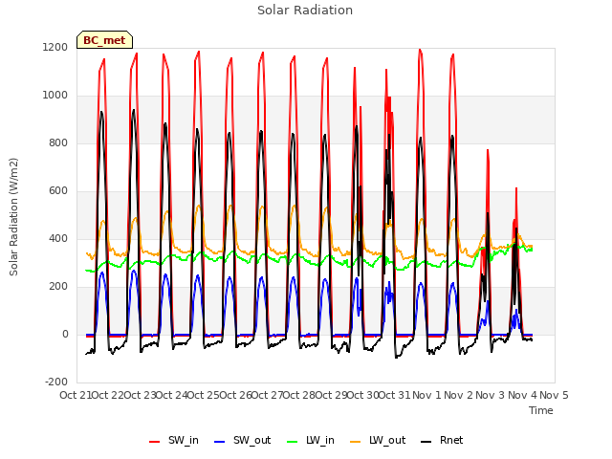The height and width of the screenshot is (459, 612).
Task: Click the Nov 5 x-axis date label
Action: [554, 395]
